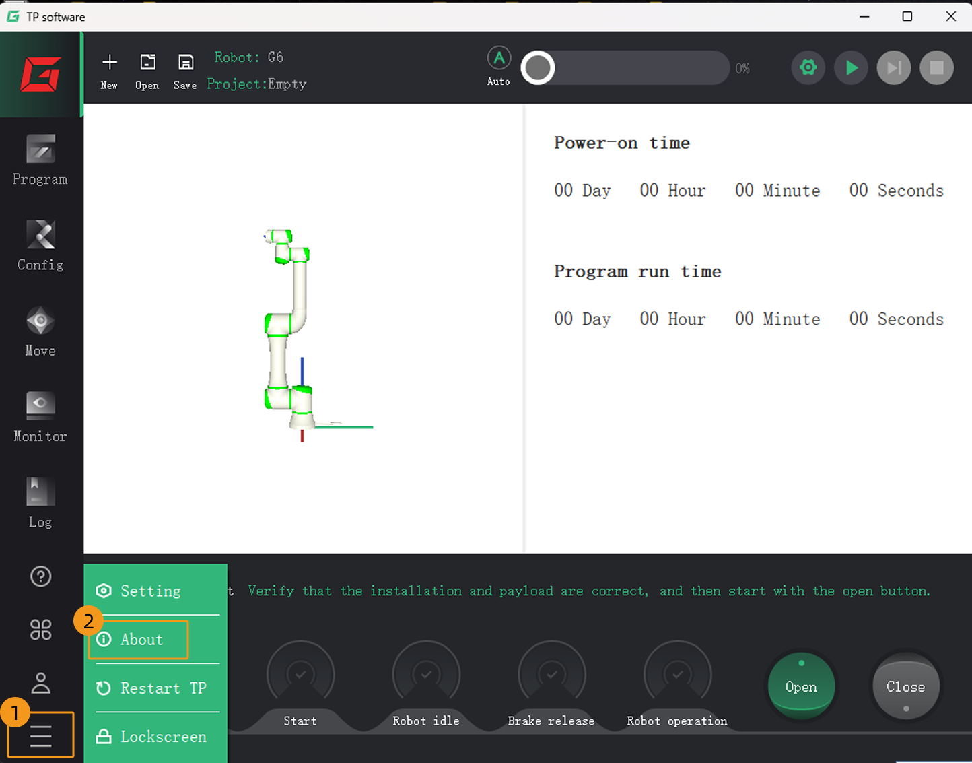Toggle the hamburger menu icon
This screenshot has width=972, height=763.
point(41,735)
